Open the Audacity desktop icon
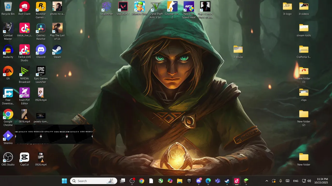The width and height of the screenshot is (332, 186). (8, 51)
